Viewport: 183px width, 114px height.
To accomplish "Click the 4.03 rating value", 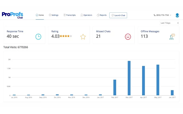I will click(x=55, y=36).
